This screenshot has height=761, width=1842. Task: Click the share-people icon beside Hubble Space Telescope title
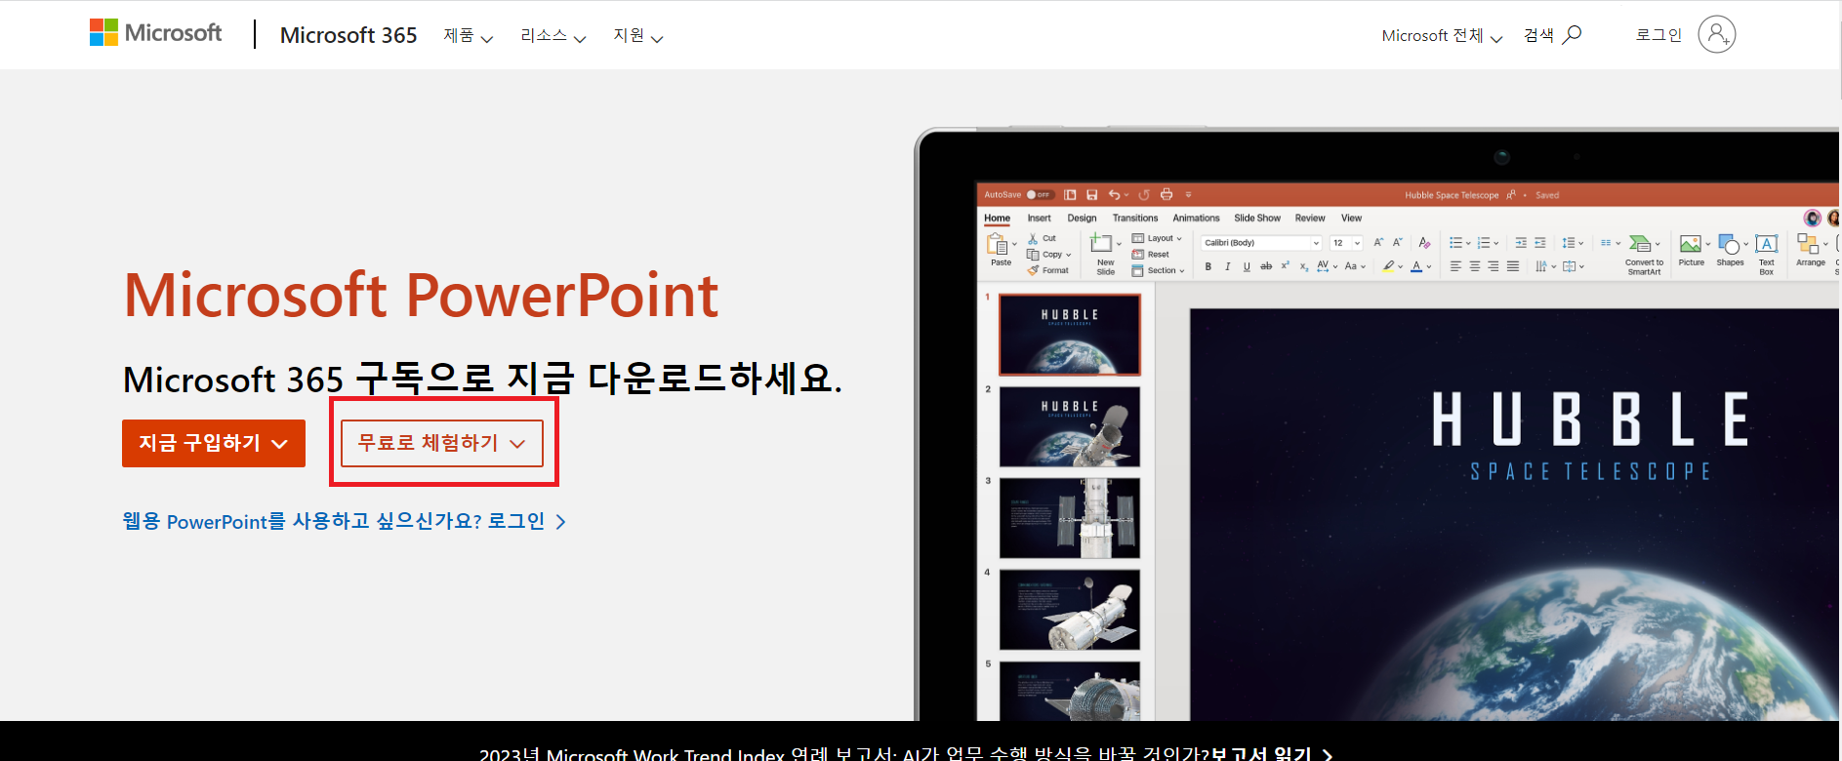click(1511, 195)
